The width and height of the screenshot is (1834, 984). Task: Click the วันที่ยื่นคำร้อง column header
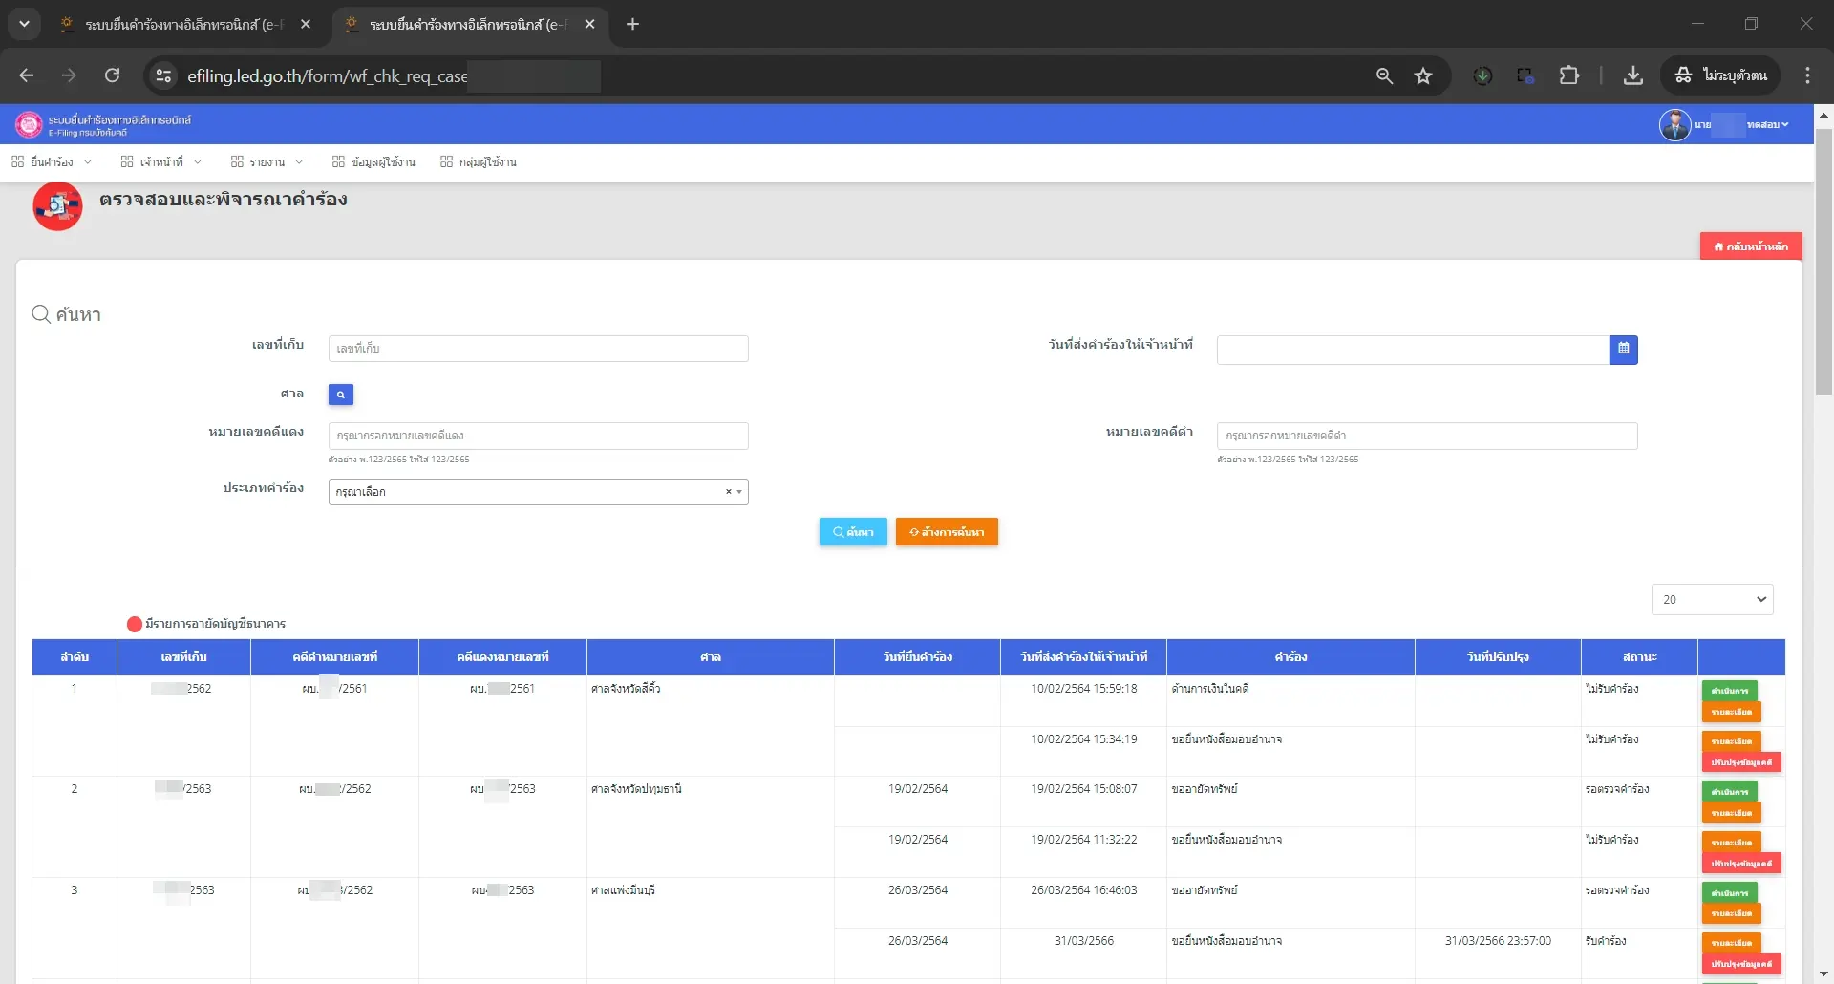coord(917,657)
